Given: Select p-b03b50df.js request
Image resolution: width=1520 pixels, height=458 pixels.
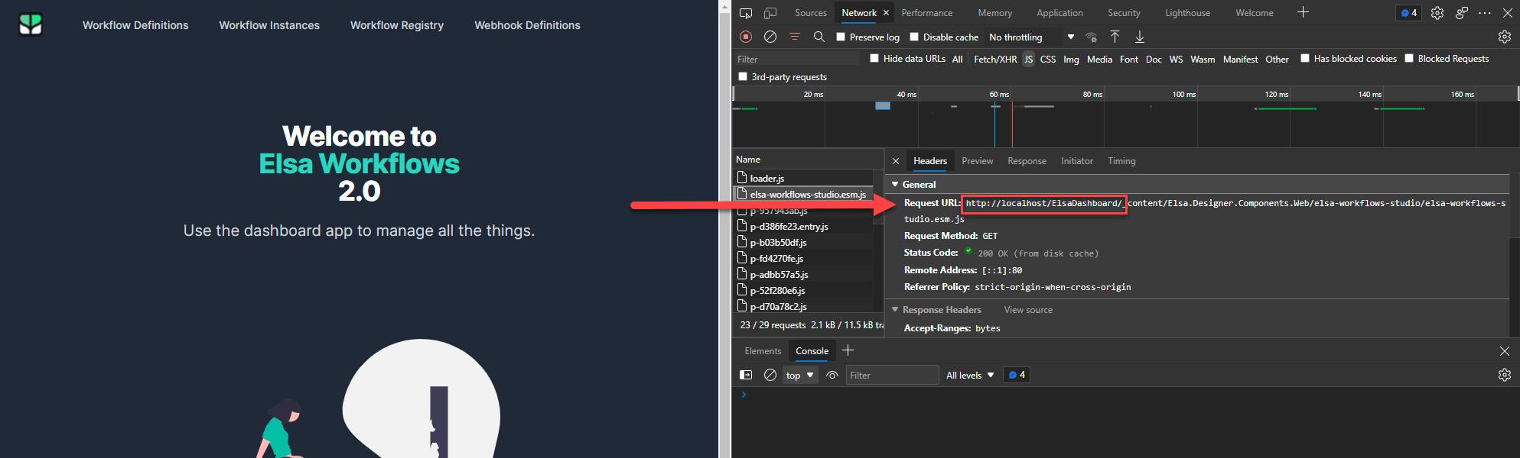Looking at the screenshot, I should click(x=803, y=242).
